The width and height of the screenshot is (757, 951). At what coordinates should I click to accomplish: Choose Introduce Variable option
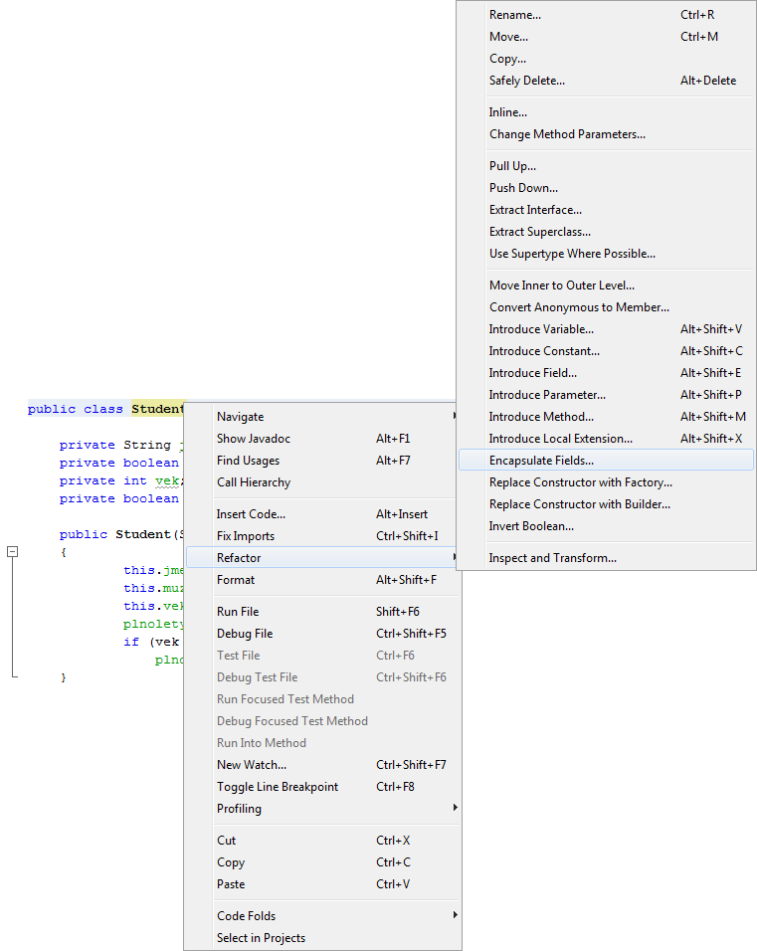click(541, 329)
